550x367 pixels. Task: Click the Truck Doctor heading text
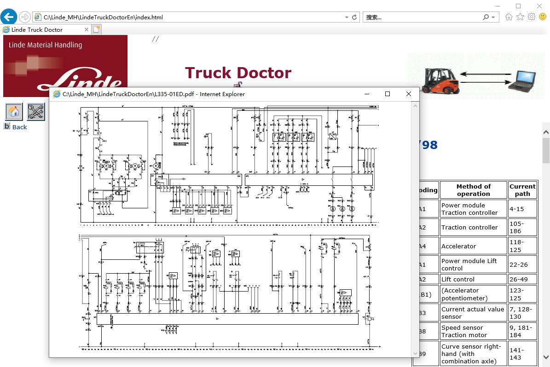[238, 73]
